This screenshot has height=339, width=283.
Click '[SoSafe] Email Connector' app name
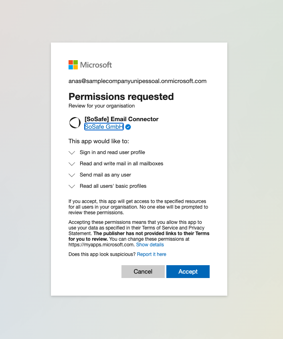coord(121,119)
